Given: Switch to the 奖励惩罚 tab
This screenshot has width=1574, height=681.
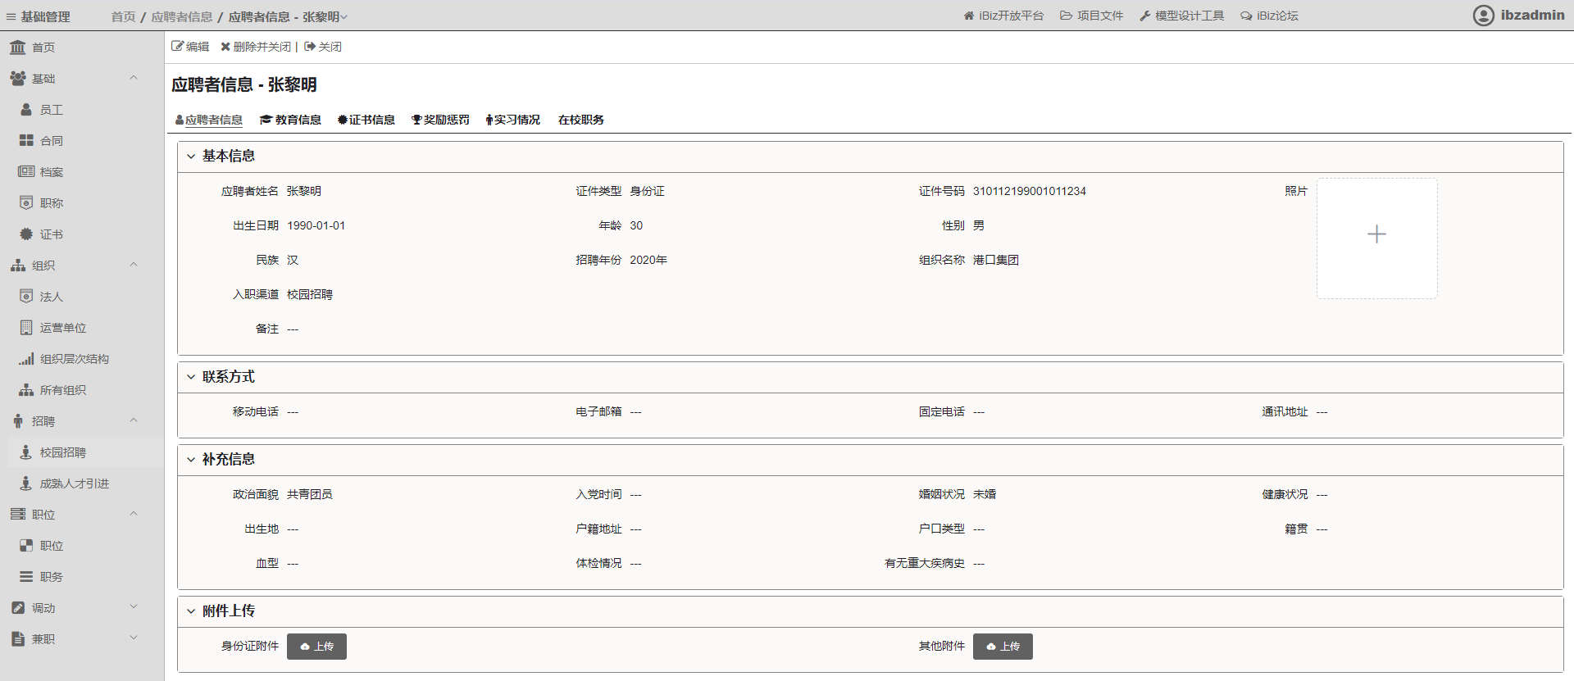Looking at the screenshot, I should (x=440, y=120).
